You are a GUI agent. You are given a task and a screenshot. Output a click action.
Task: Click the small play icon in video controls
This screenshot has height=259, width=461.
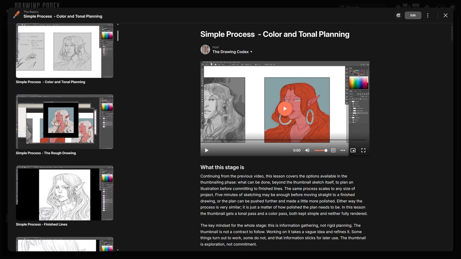pyautogui.click(x=207, y=150)
